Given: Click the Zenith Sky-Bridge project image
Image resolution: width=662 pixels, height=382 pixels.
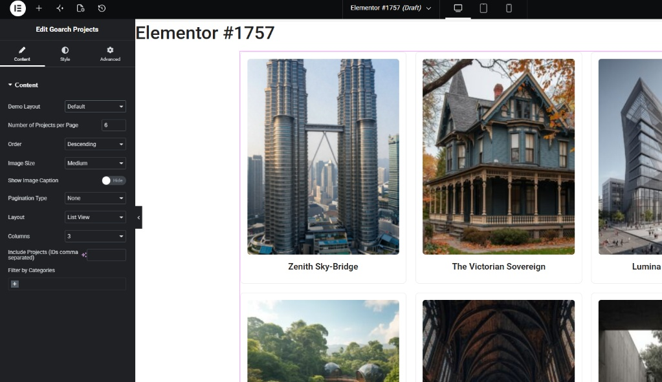Looking at the screenshot, I should [x=323, y=156].
